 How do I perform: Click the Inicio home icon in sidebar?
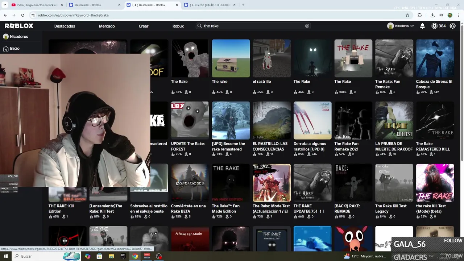click(x=6, y=48)
